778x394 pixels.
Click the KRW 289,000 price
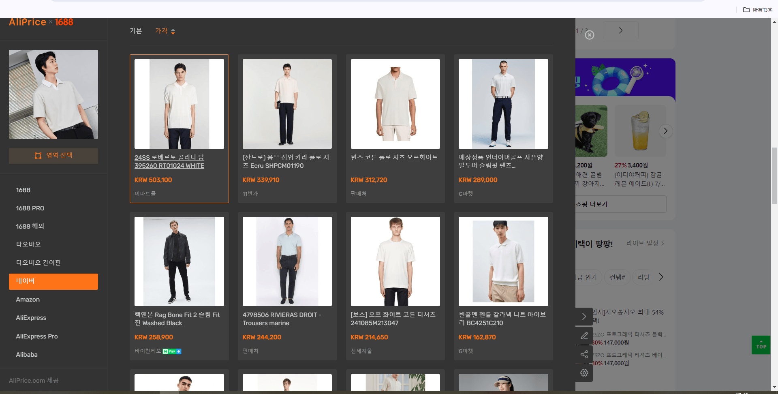click(478, 180)
